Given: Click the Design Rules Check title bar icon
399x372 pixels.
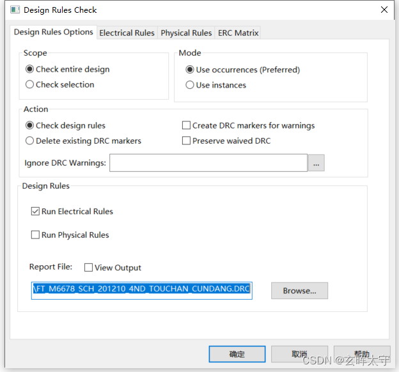Looking at the screenshot, I should point(15,10).
